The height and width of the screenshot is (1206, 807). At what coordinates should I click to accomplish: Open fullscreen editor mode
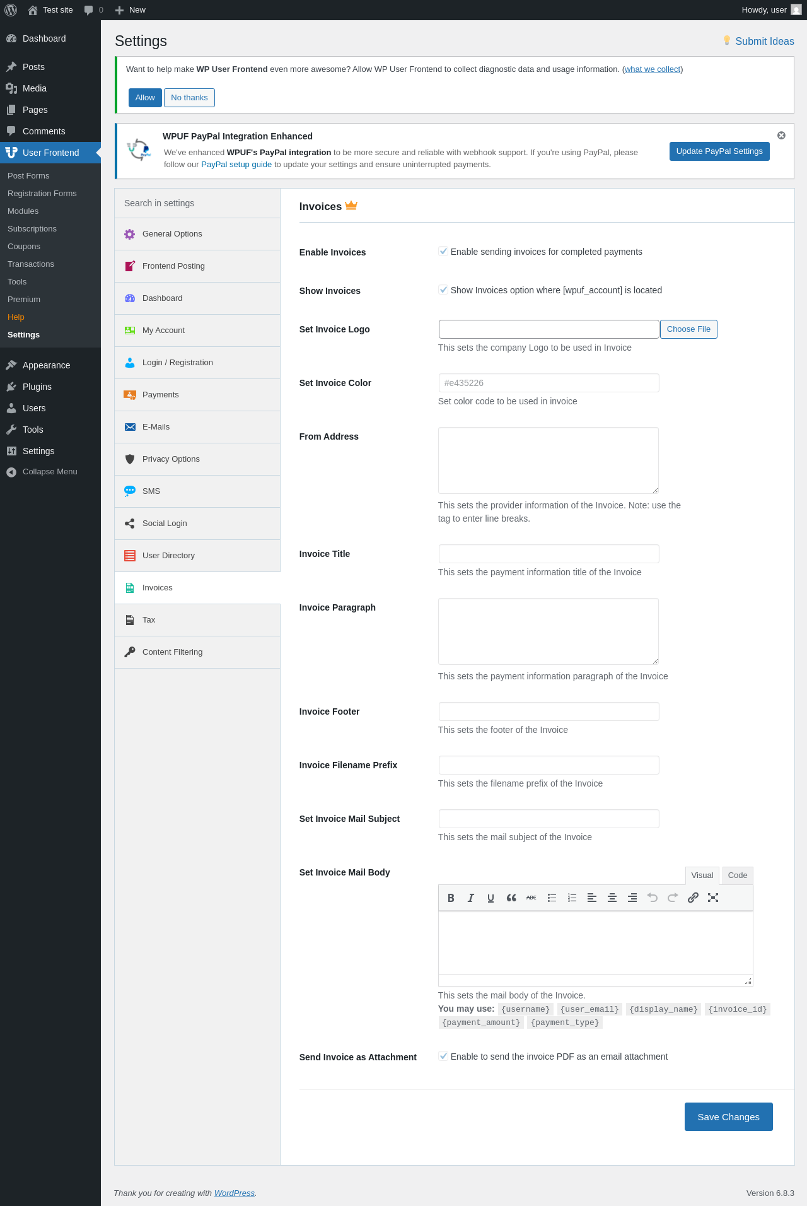click(x=713, y=898)
